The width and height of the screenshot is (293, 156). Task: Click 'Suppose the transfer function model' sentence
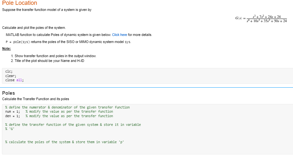[x=47, y=10]
